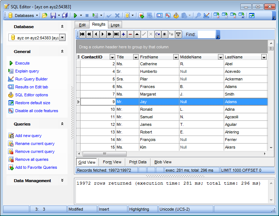279x216 pixels.
Task: Click Restore default size link
Action: (x=33, y=103)
